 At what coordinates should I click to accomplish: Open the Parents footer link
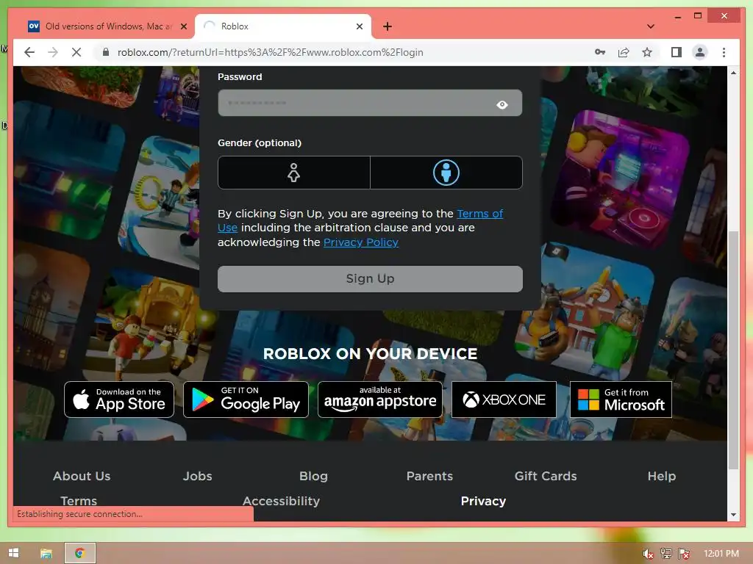(x=429, y=476)
